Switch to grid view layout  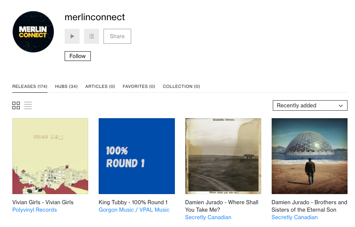coord(16,105)
